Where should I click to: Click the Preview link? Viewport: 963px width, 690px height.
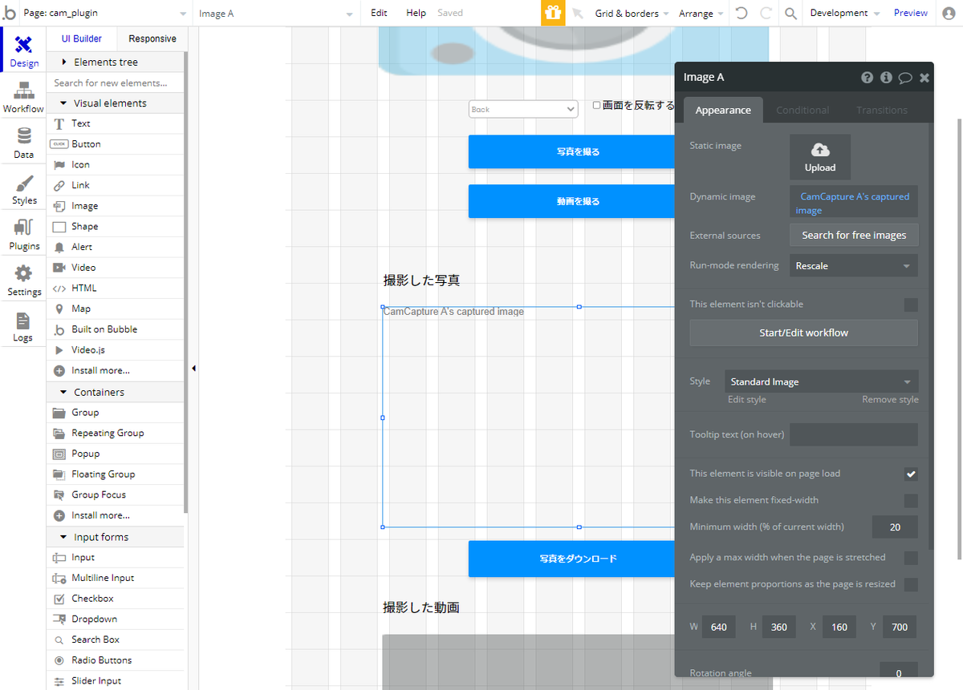point(910,14)
